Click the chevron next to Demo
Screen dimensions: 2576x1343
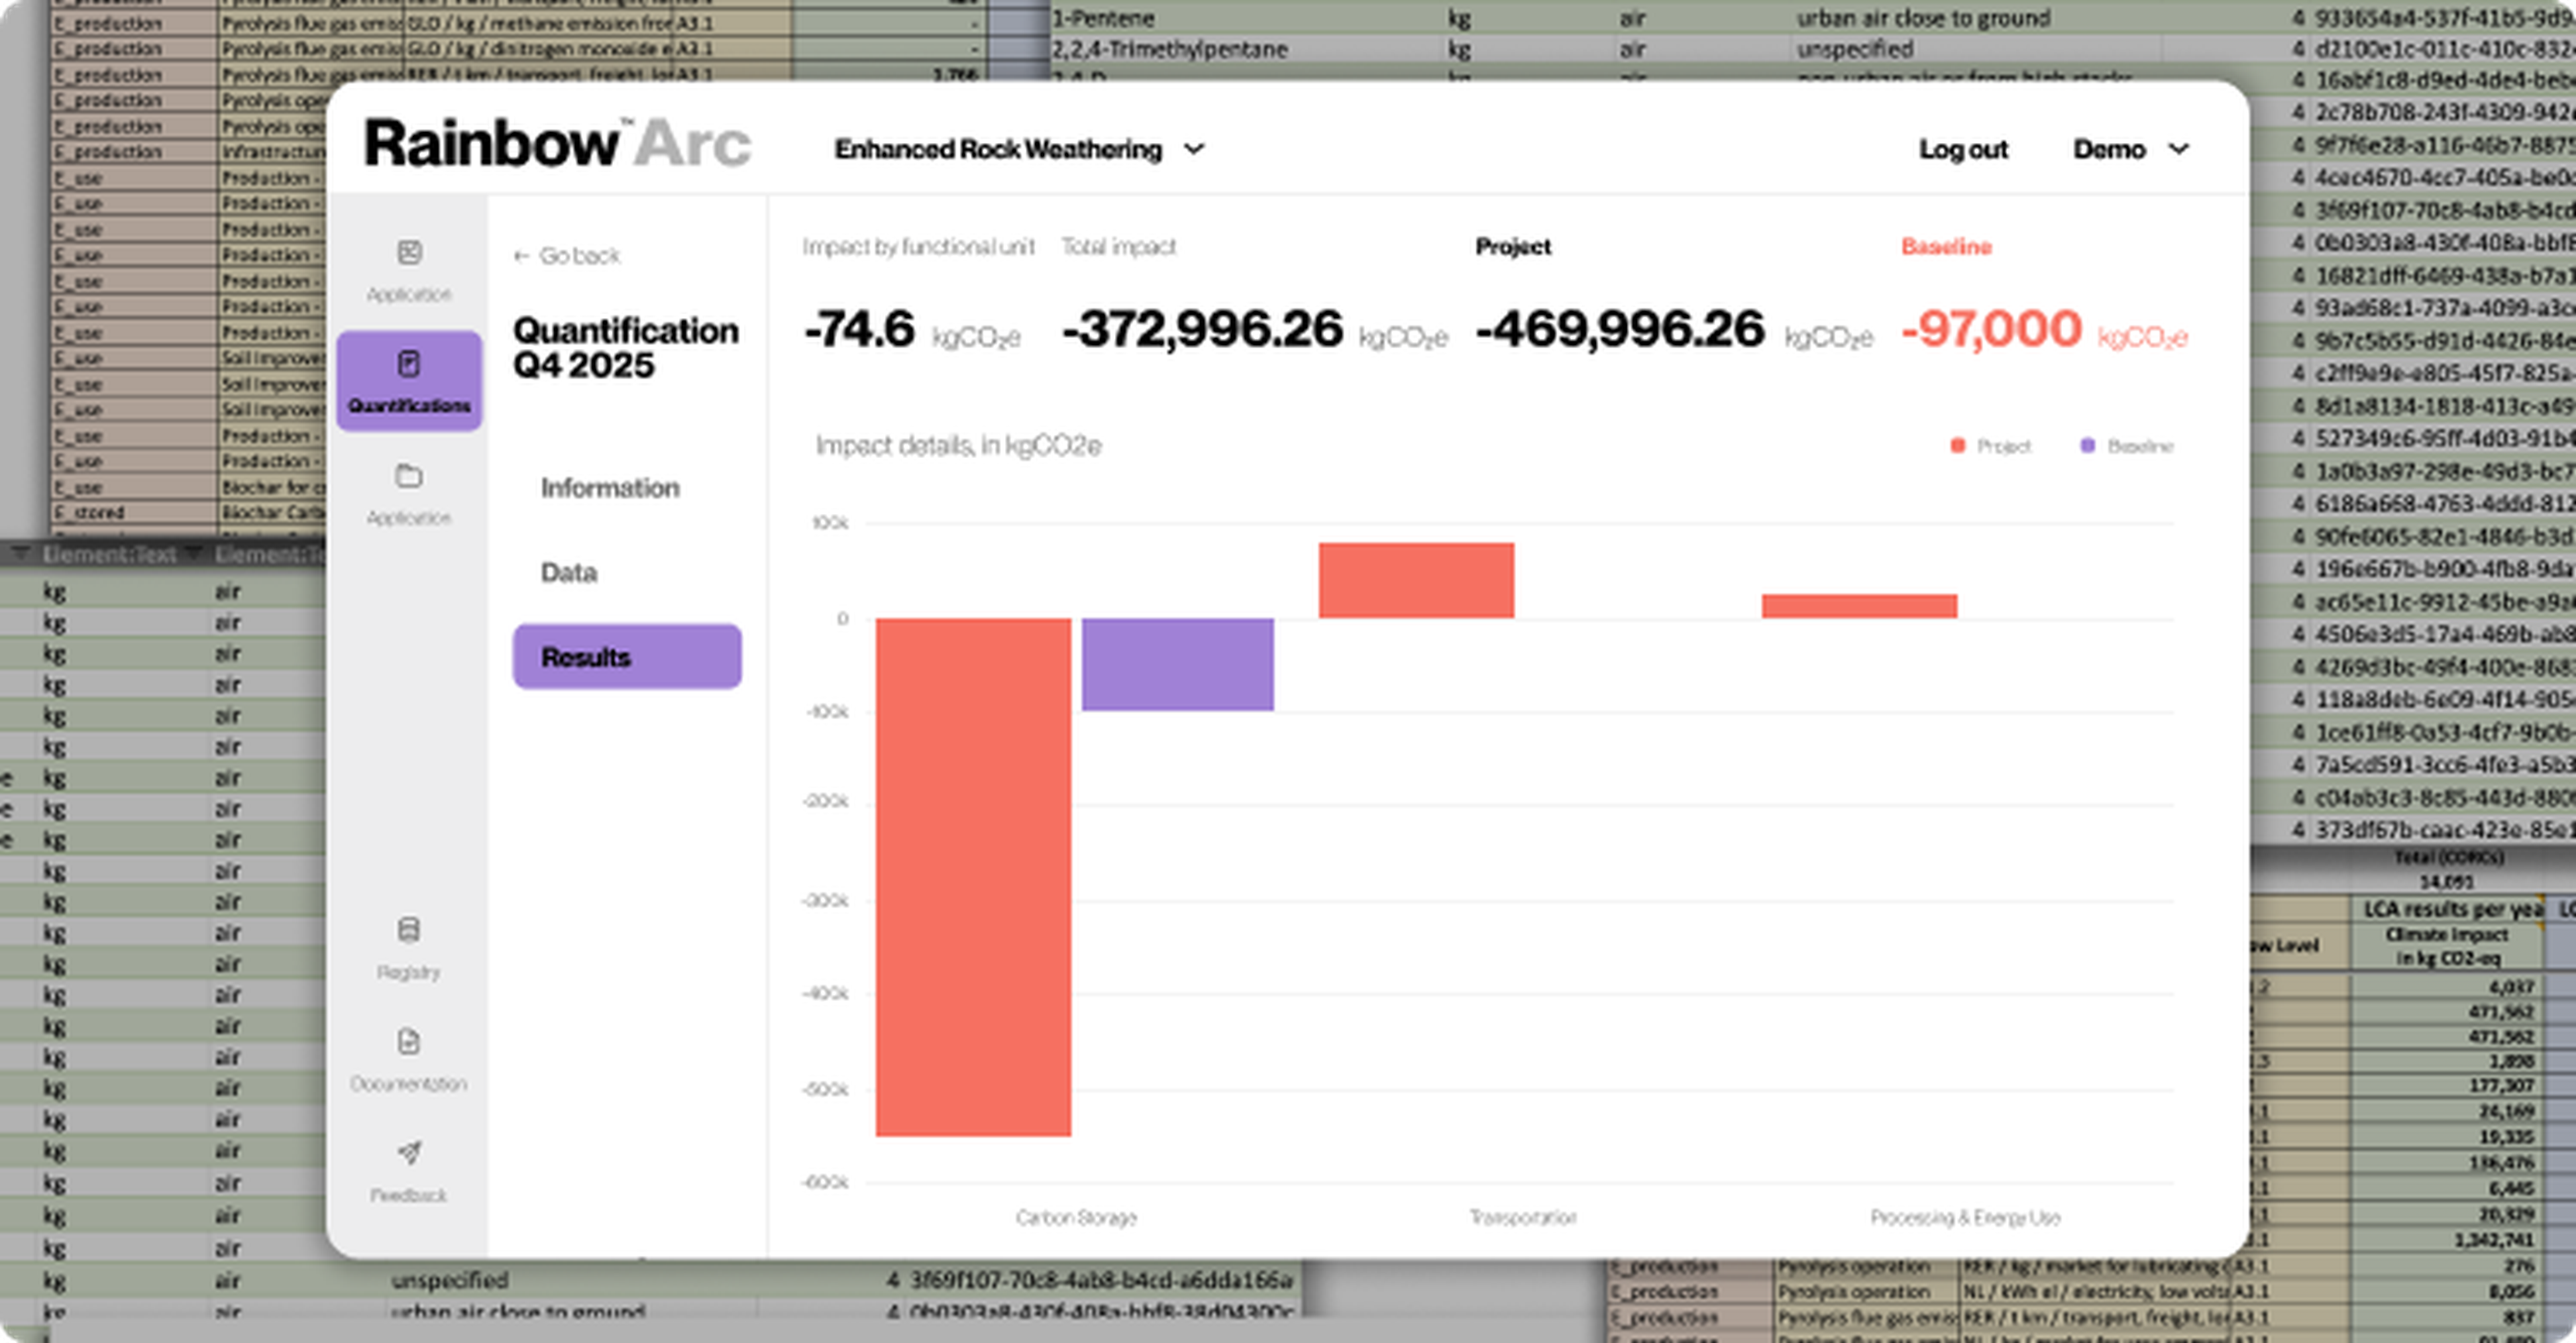(x=2179, y=150)
